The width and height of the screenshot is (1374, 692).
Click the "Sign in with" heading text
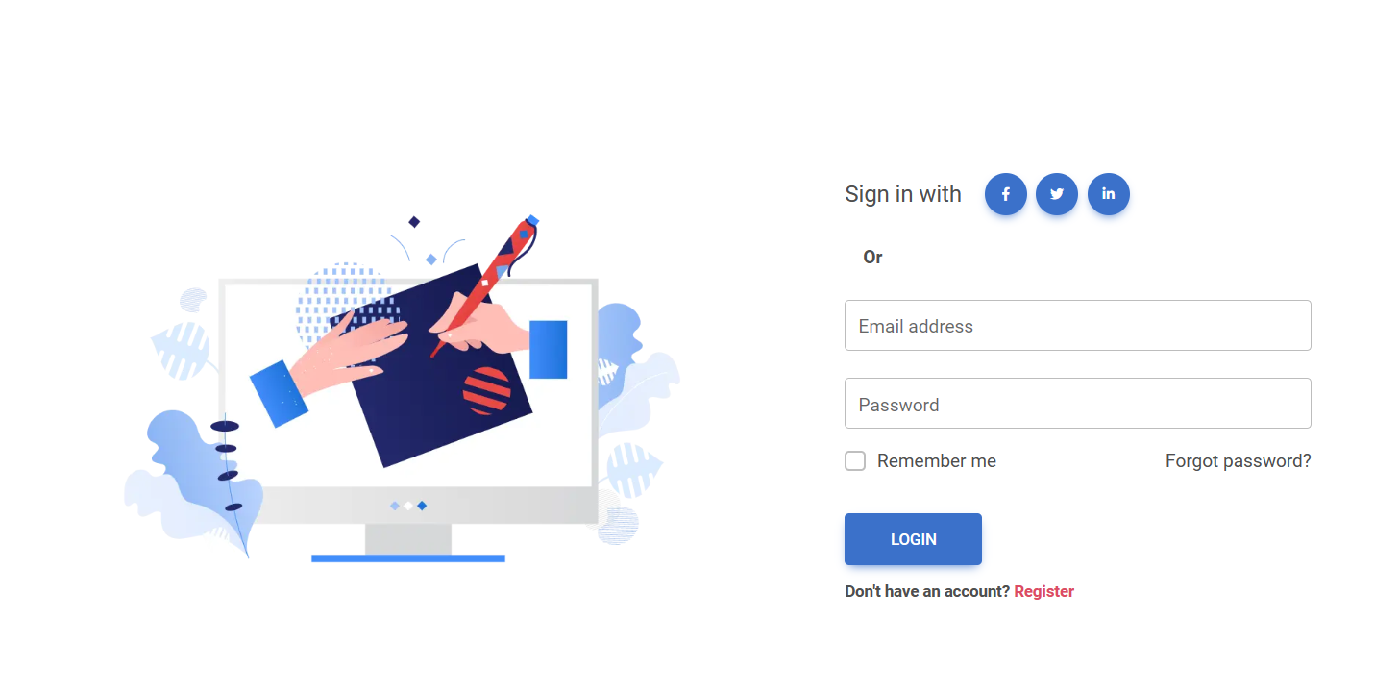[903, 194]
